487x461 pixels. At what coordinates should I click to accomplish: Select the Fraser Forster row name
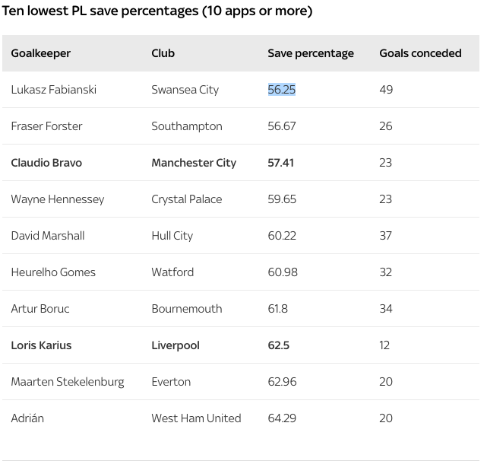point(46,126)
